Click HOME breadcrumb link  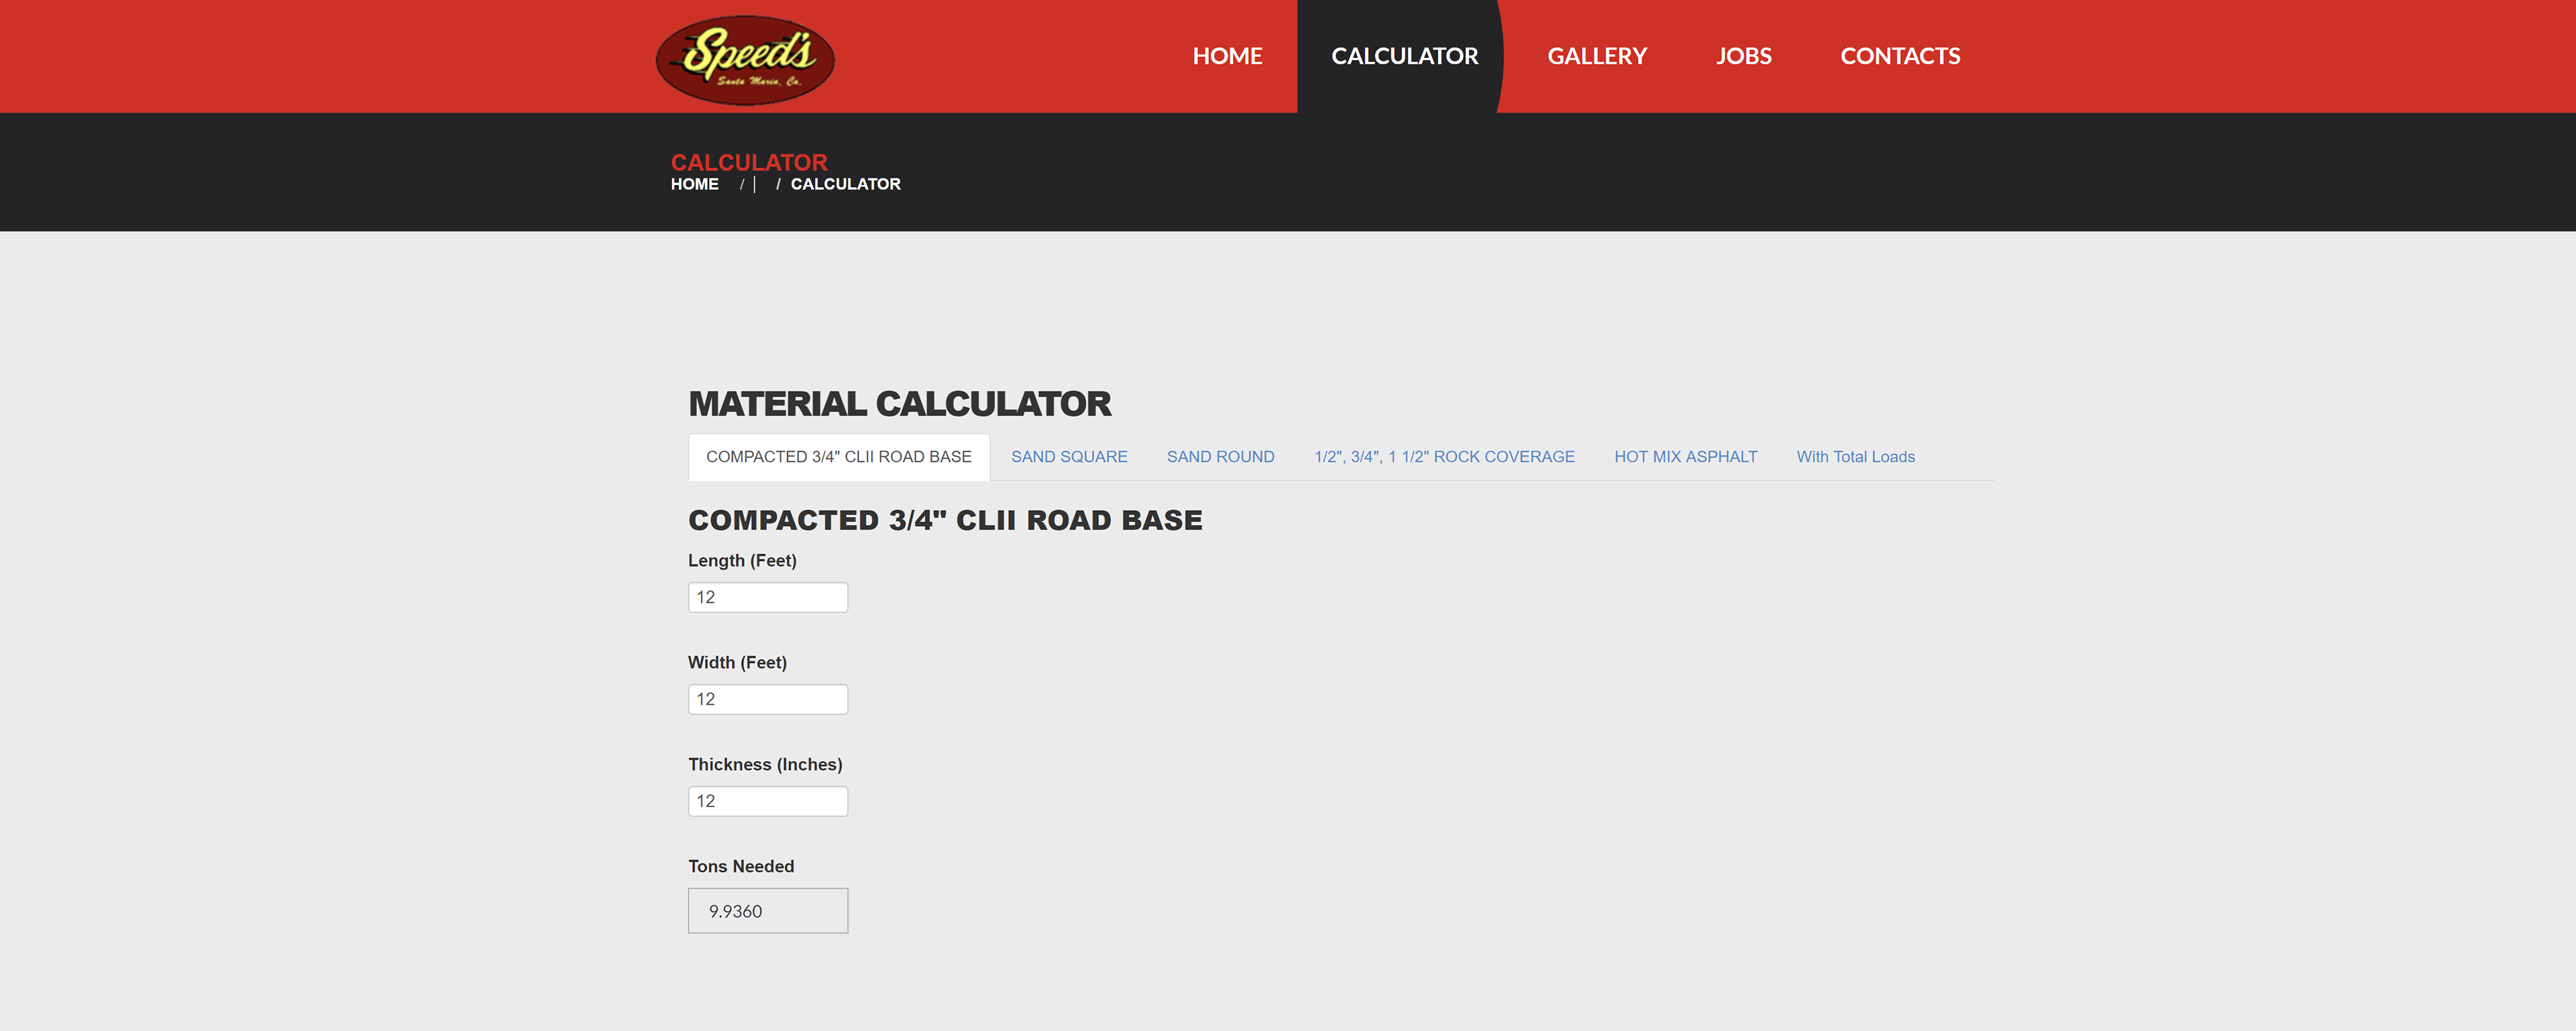[x=694, y=184]
